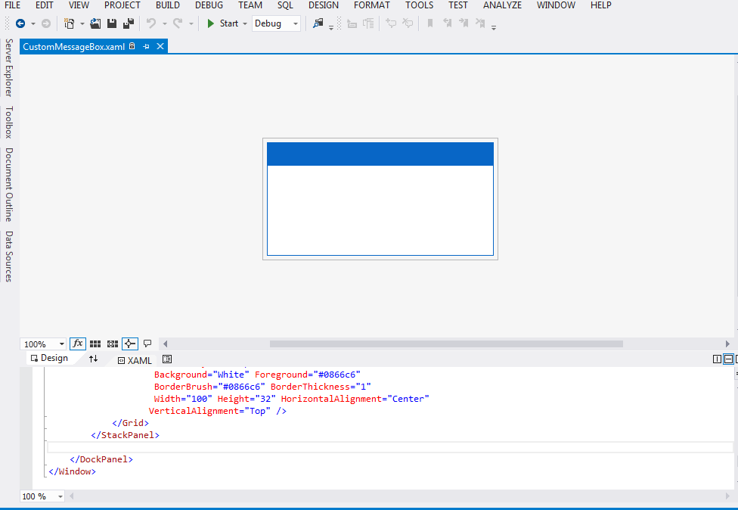Image resolution: width=738 pixels, height=510 pixels.
Task: Open the Start button dropdown arrow
Action: pos(244,23)
